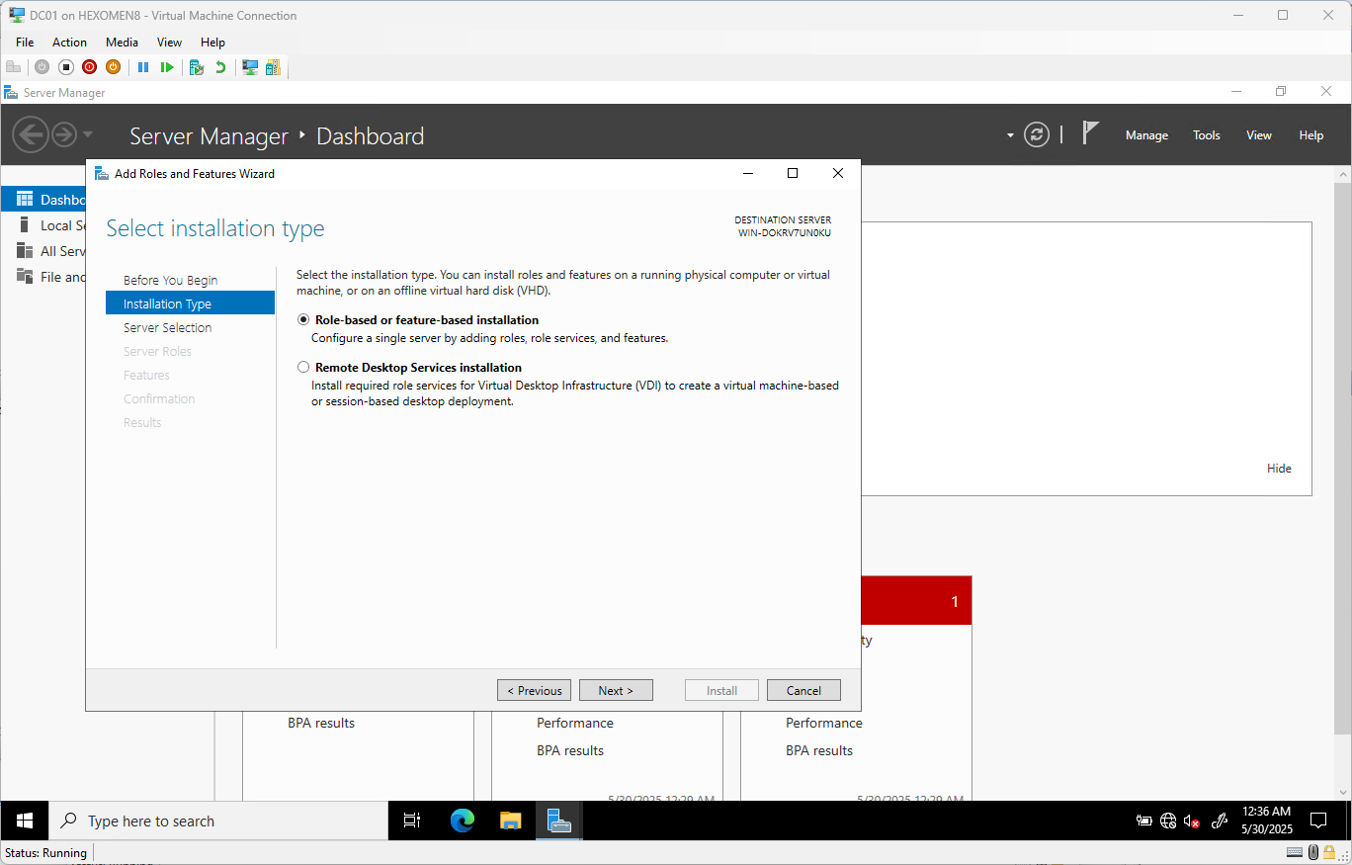The height and width of the screenshot is (865, 1352).
Task: Click the grayed-out Install button
Action: [x=721, y=690]
